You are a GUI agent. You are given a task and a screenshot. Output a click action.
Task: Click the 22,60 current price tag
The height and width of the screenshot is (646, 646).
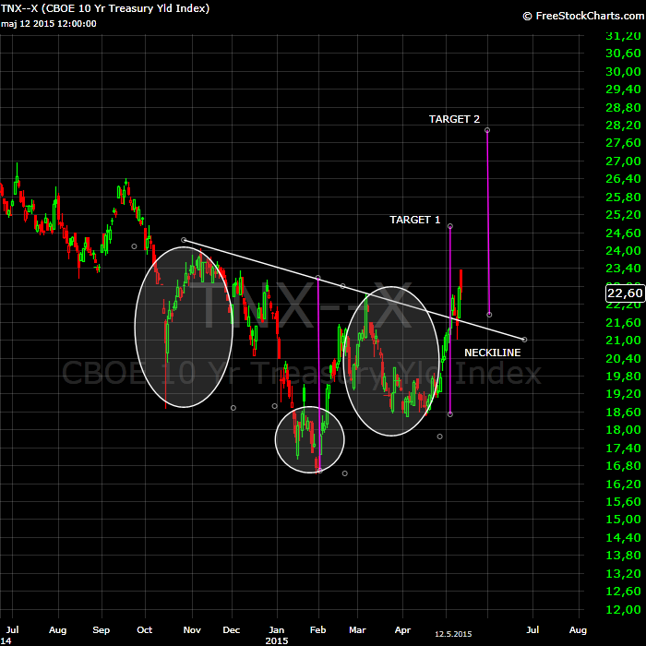624,293
